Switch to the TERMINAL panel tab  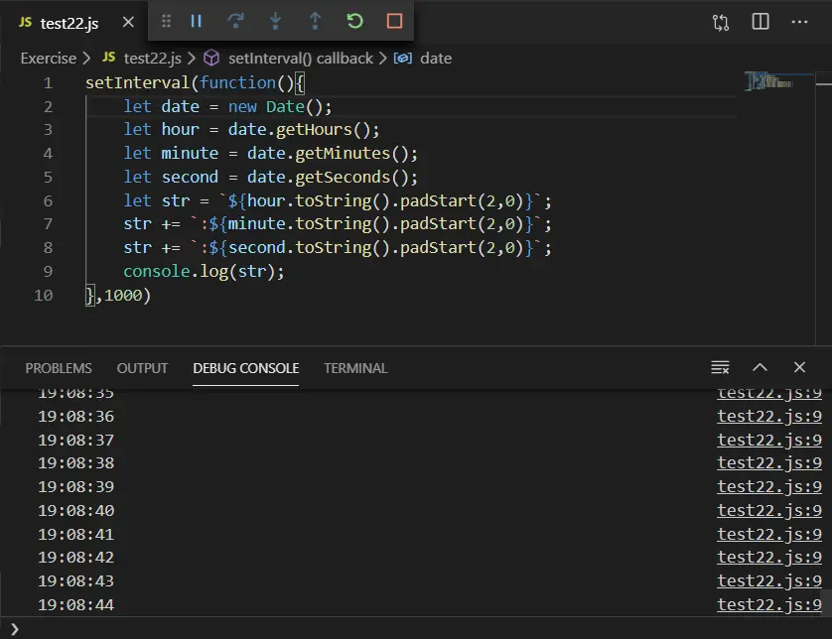tap(355, 368)
